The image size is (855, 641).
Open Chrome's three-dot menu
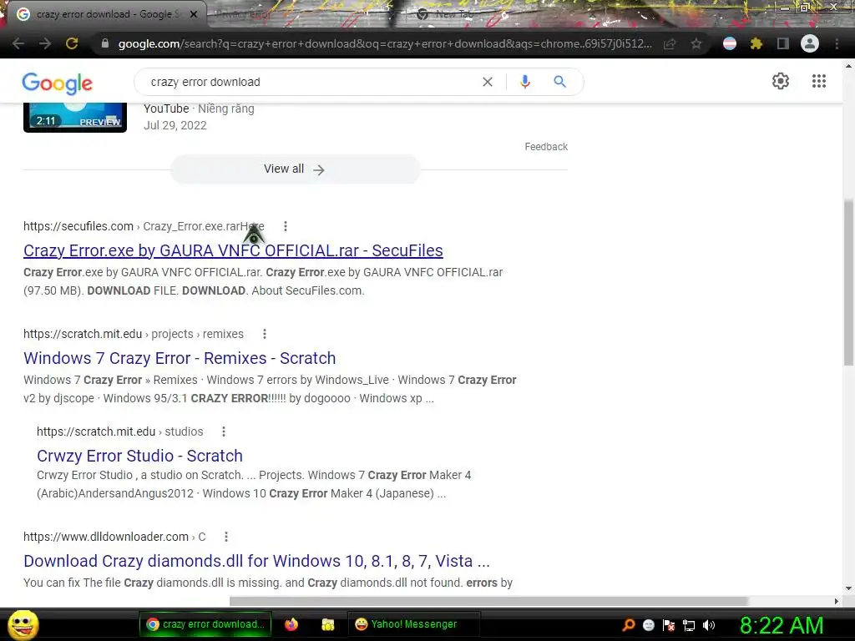click(x=837, y=43)
